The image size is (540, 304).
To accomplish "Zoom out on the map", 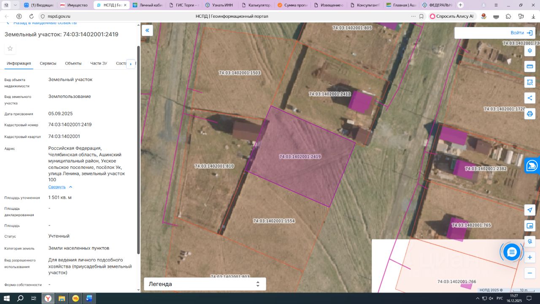I will click(530, 273).
